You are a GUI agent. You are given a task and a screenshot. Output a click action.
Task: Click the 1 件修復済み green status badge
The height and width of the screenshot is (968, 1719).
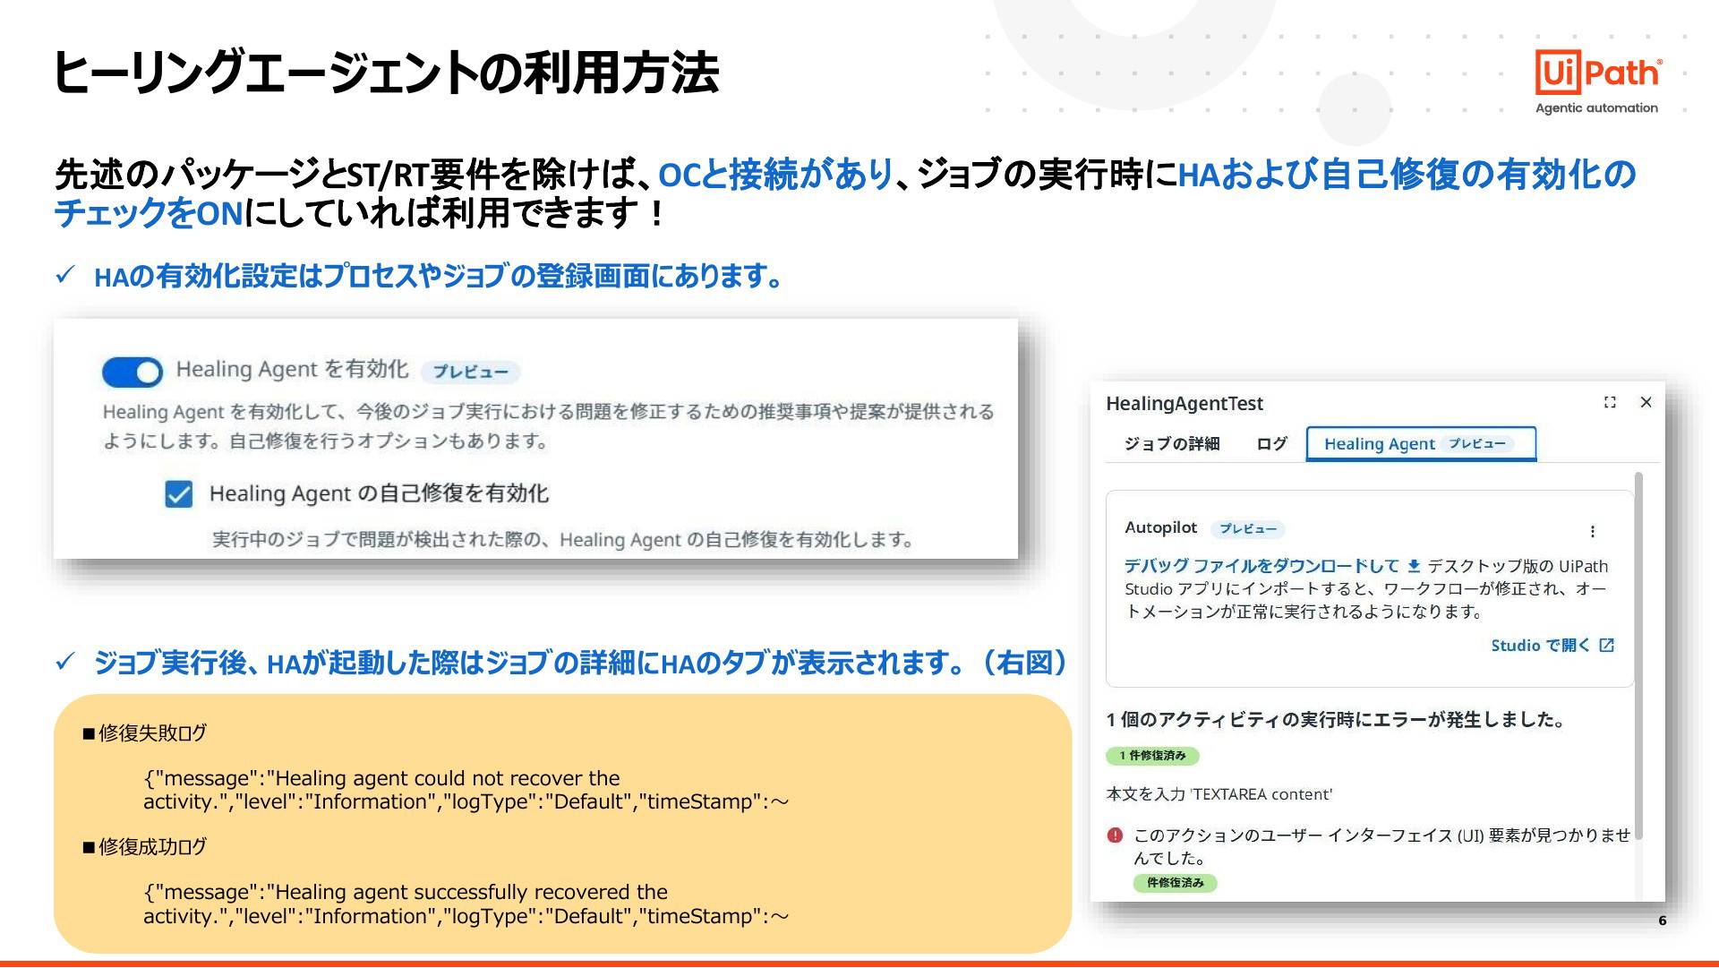coord(1152,756)
